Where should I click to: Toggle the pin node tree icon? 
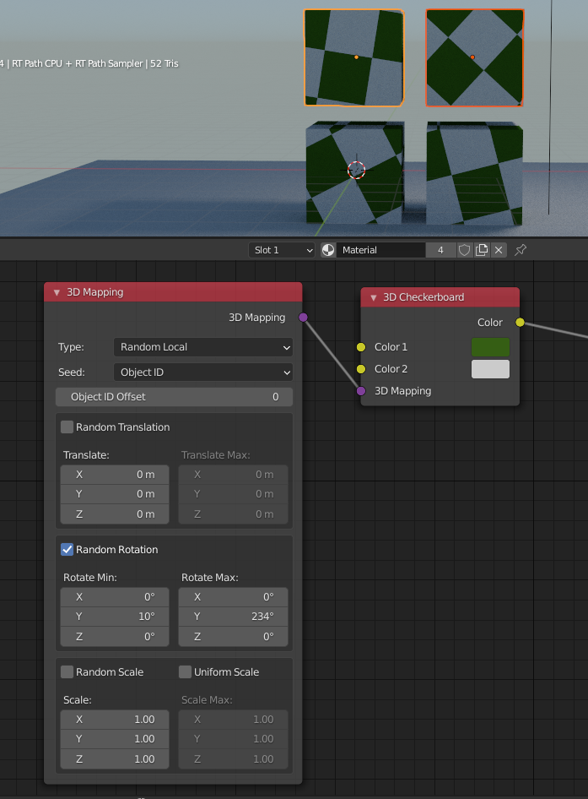click(x=521, y=250)
